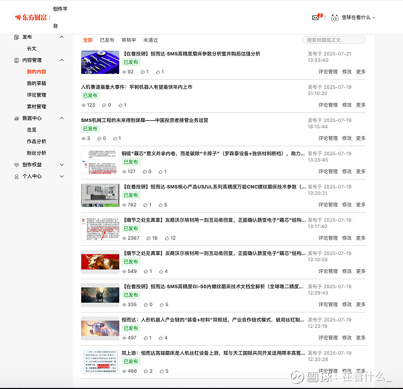403x389 pixels.
Task: Click 修改 for the 18:15:44 article
Action: coord(347,138)
